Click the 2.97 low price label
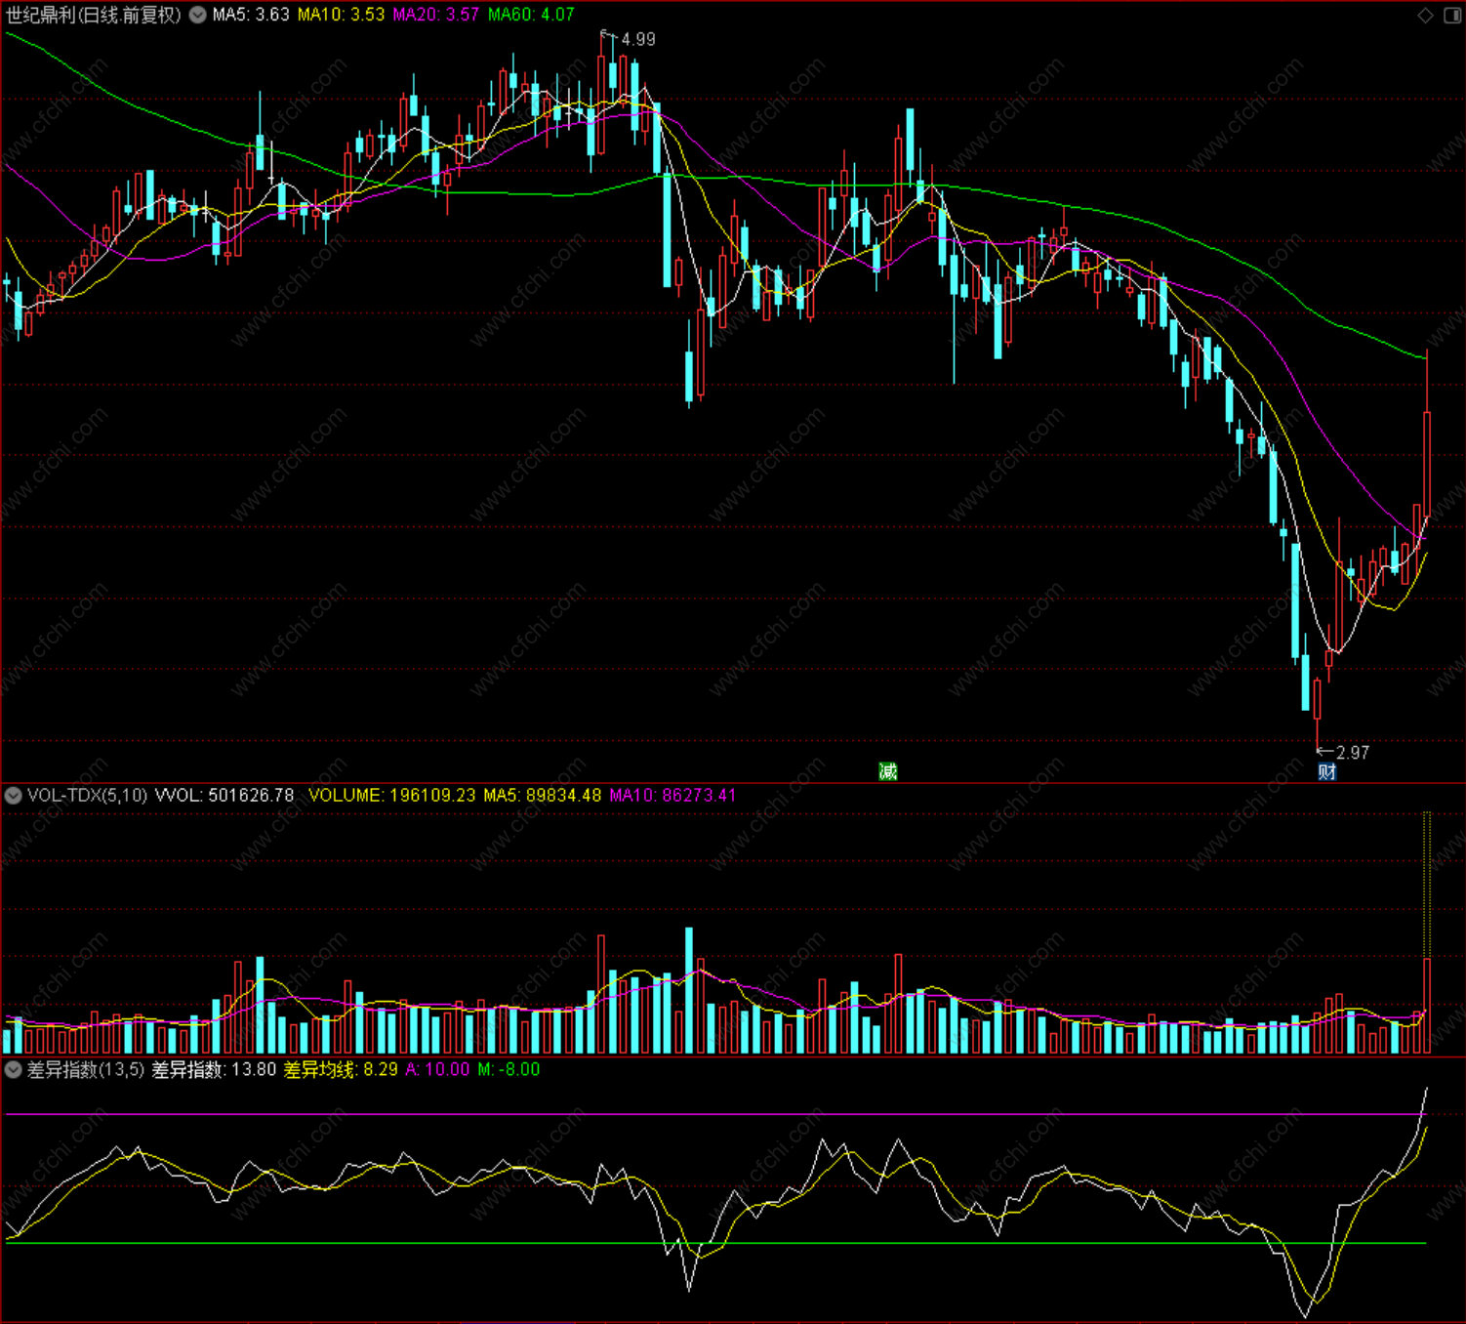The image size is (1466, 1324). pyautogui.click(x=1353, y=753)
